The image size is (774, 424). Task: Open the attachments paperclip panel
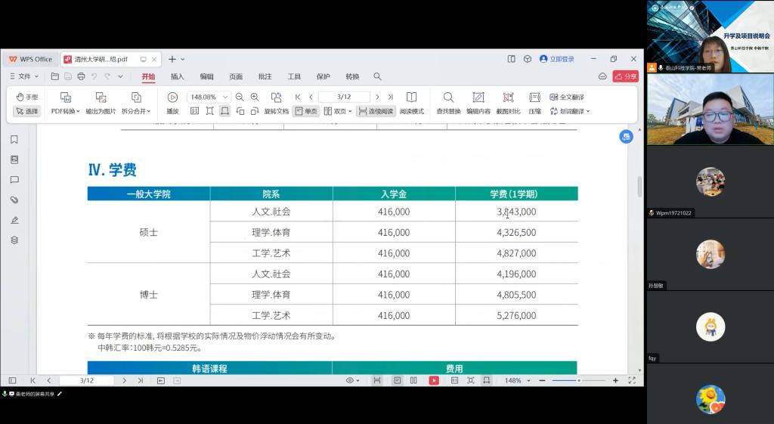14,200
